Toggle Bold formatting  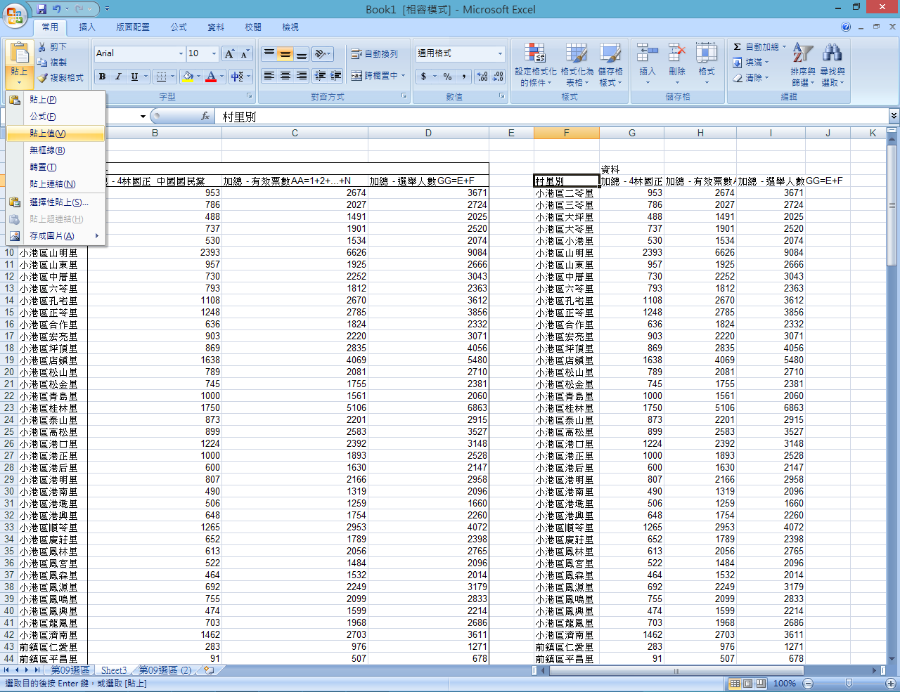pos(102,76)
